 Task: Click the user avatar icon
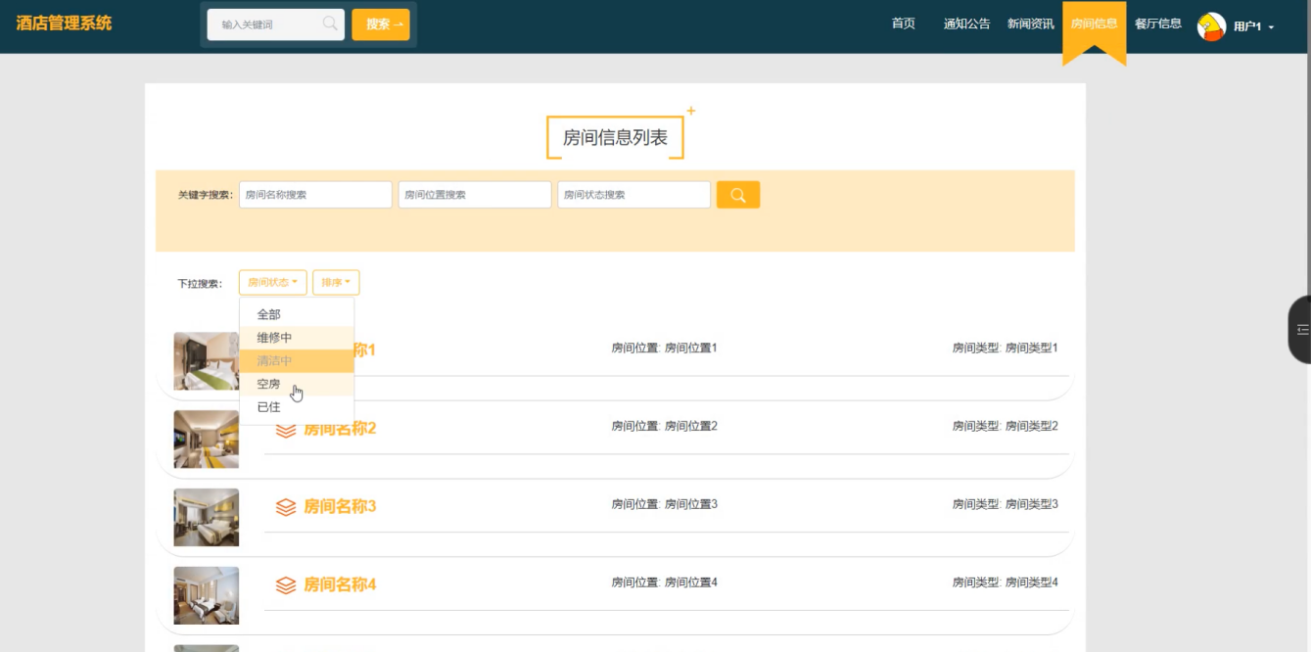[1211, 26]
